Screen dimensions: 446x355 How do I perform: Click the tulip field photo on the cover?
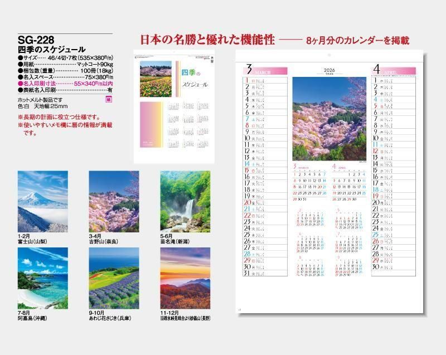pos(156,79)
